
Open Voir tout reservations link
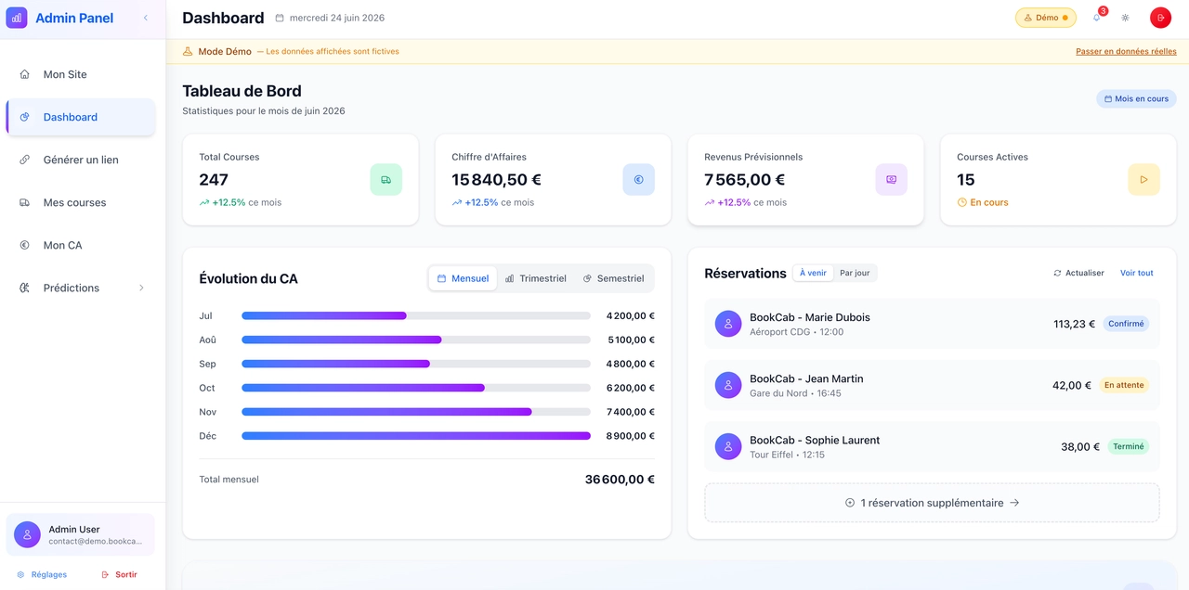pos(1137,273)
